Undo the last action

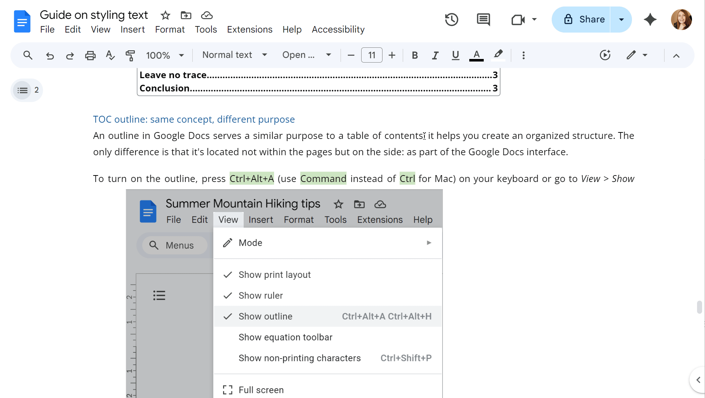[50, 55]
